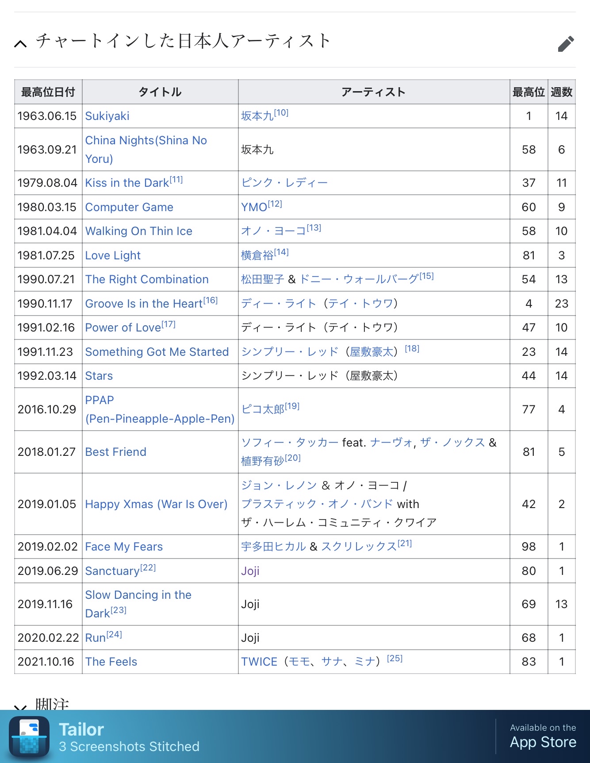
Task: Open the 宇多田ヒカル artist link
Action: [x=273, y=547]
